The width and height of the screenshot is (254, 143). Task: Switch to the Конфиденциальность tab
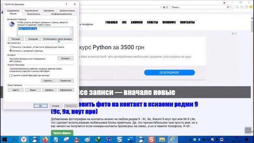[62, 14]
